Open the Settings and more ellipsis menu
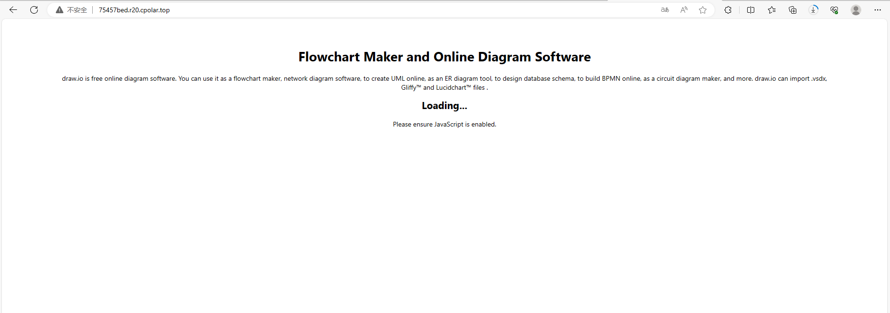Viewport: 890px width, 313px height. (x=878, y=10)
